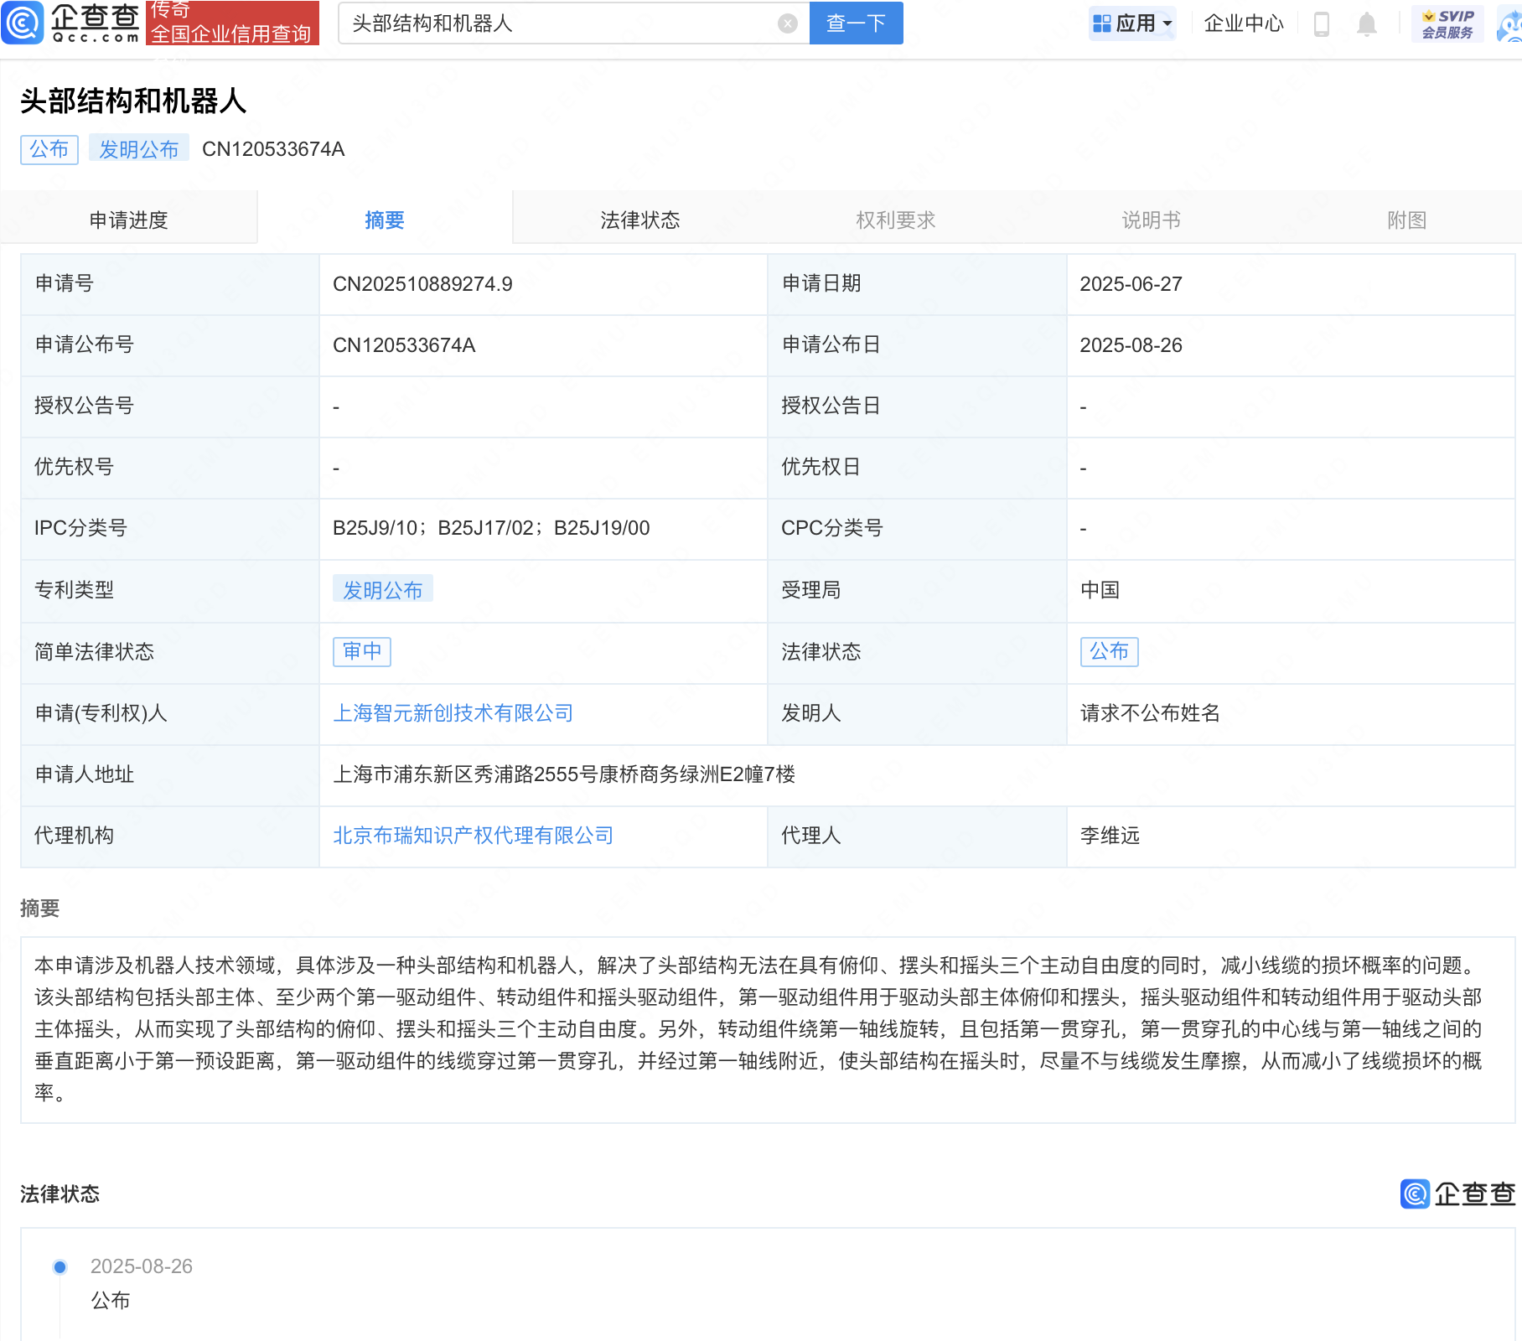Viewport: 1522px width, 1341px height.
Task: Open the mobile app phone icon
Action: (x=1322, y=23)
